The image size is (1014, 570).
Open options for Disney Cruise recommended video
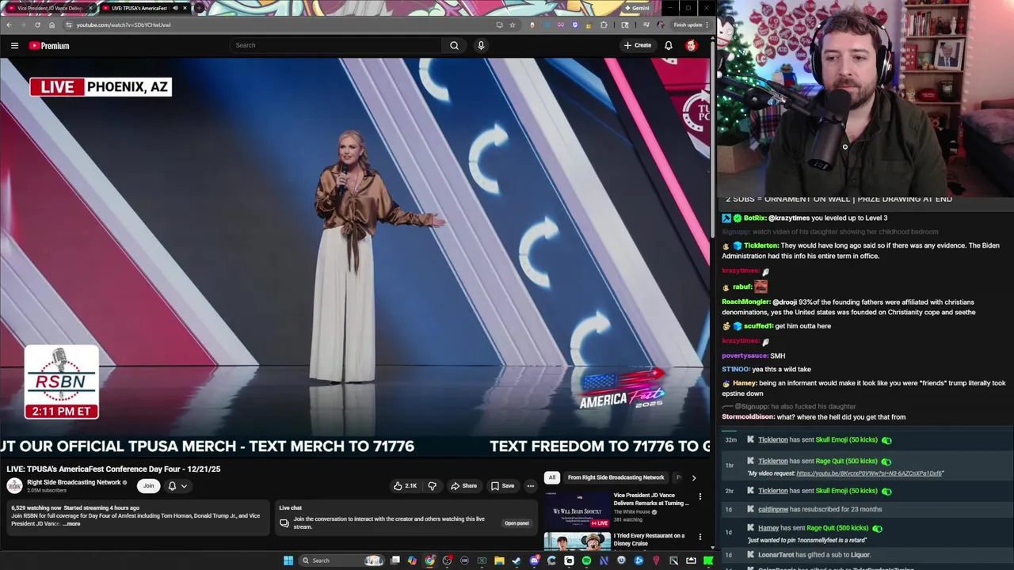pyautogui.click(x=700, y=537)
